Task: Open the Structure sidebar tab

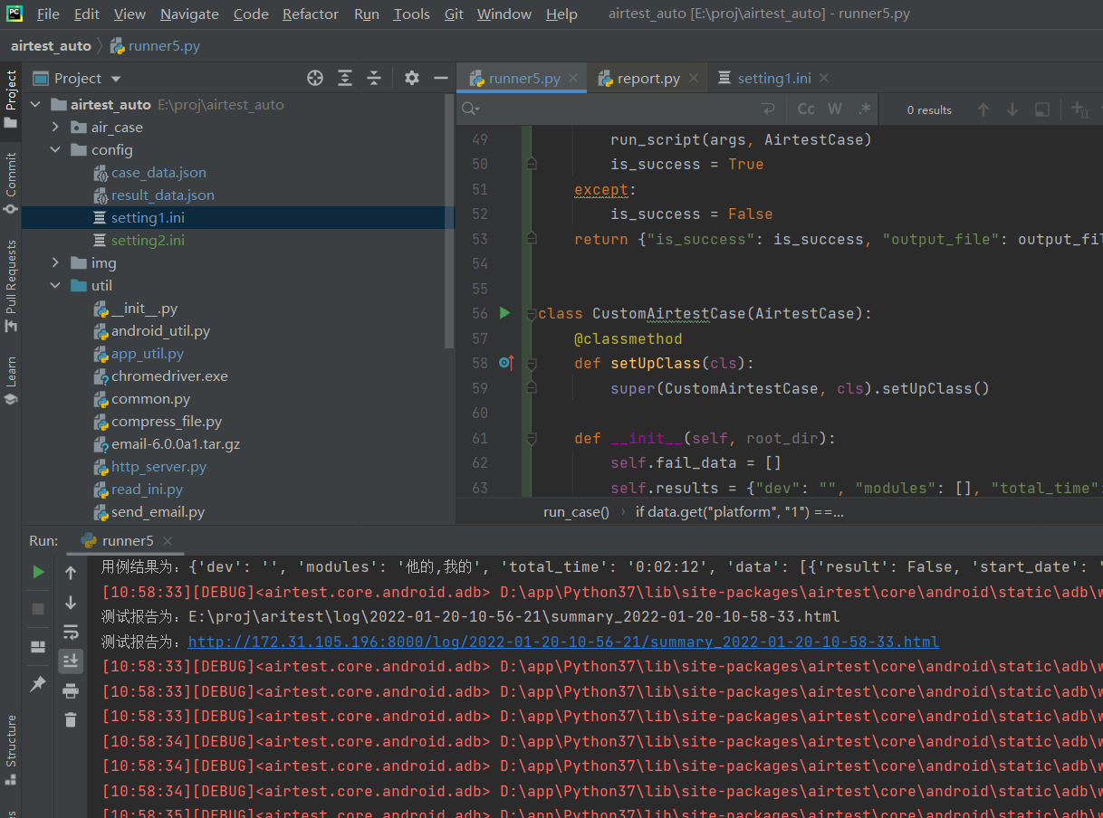Action: [11, 750]
